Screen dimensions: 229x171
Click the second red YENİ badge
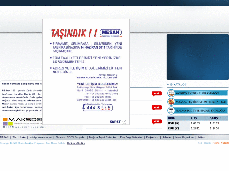click(157, 108)
